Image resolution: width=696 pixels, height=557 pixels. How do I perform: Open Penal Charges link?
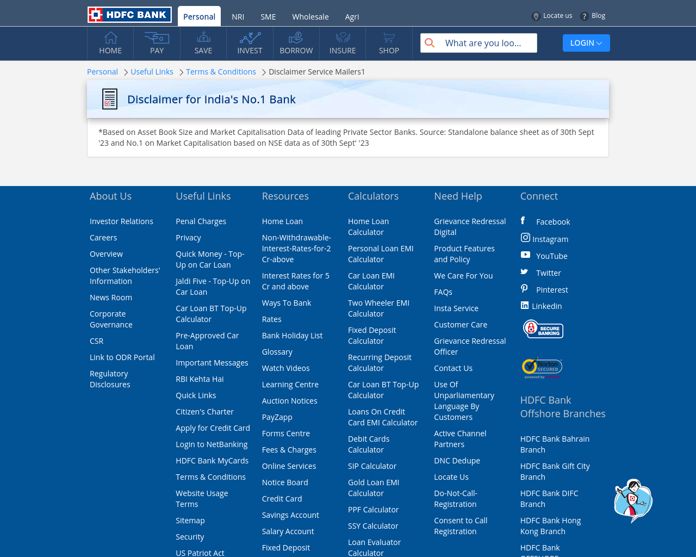pos(201,221)
